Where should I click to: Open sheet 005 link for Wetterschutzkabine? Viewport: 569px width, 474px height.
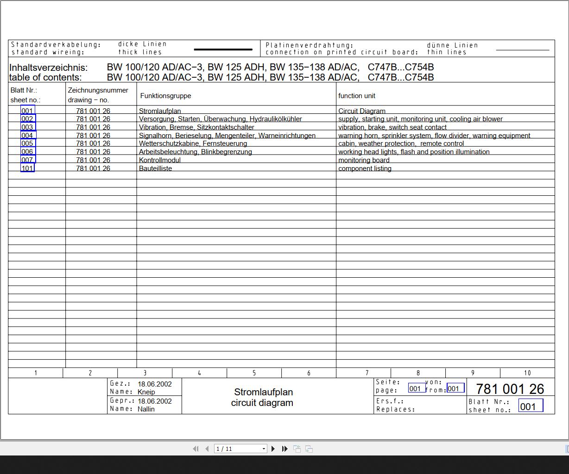click(28, 143)
